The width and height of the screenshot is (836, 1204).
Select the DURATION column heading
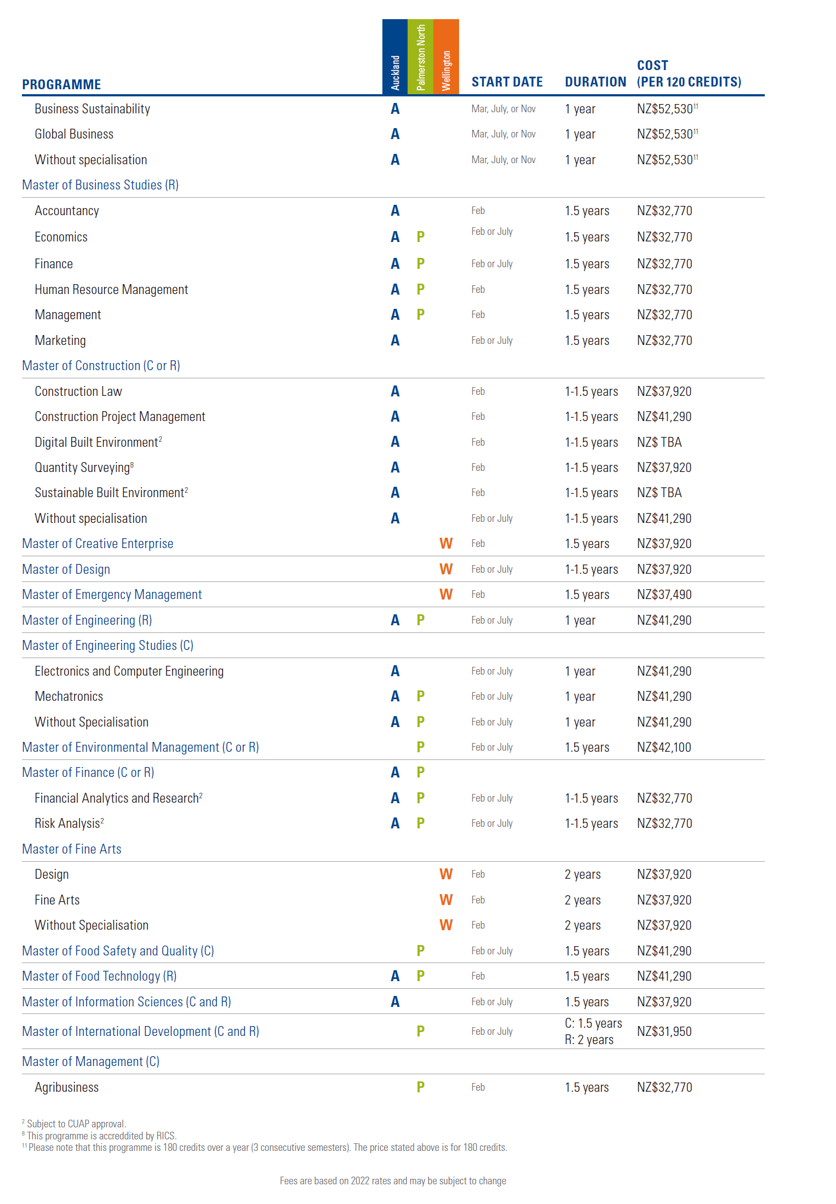coord(595,82)
